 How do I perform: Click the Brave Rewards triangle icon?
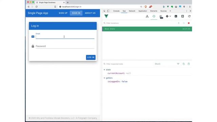150,7
